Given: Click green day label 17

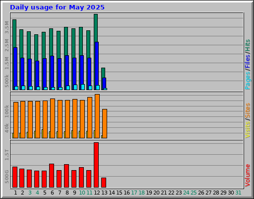Looking at the screenshot, I should click(x=134, y=193).
